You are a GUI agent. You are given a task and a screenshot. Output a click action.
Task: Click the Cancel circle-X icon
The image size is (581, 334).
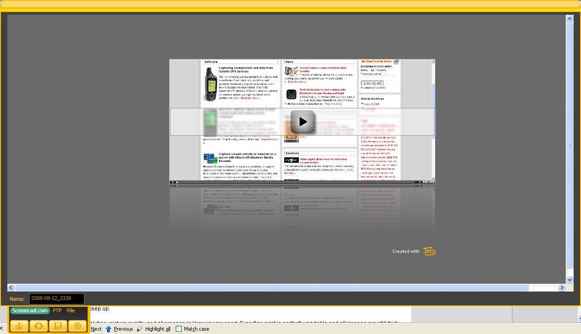(x=77, y=326)
